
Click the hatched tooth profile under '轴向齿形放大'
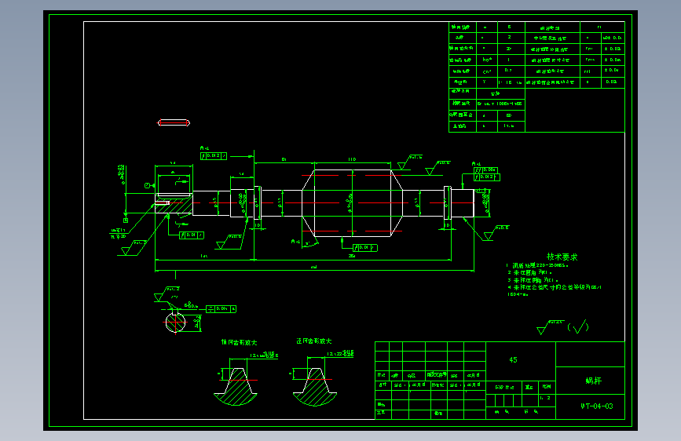click(x=236, y=387)
